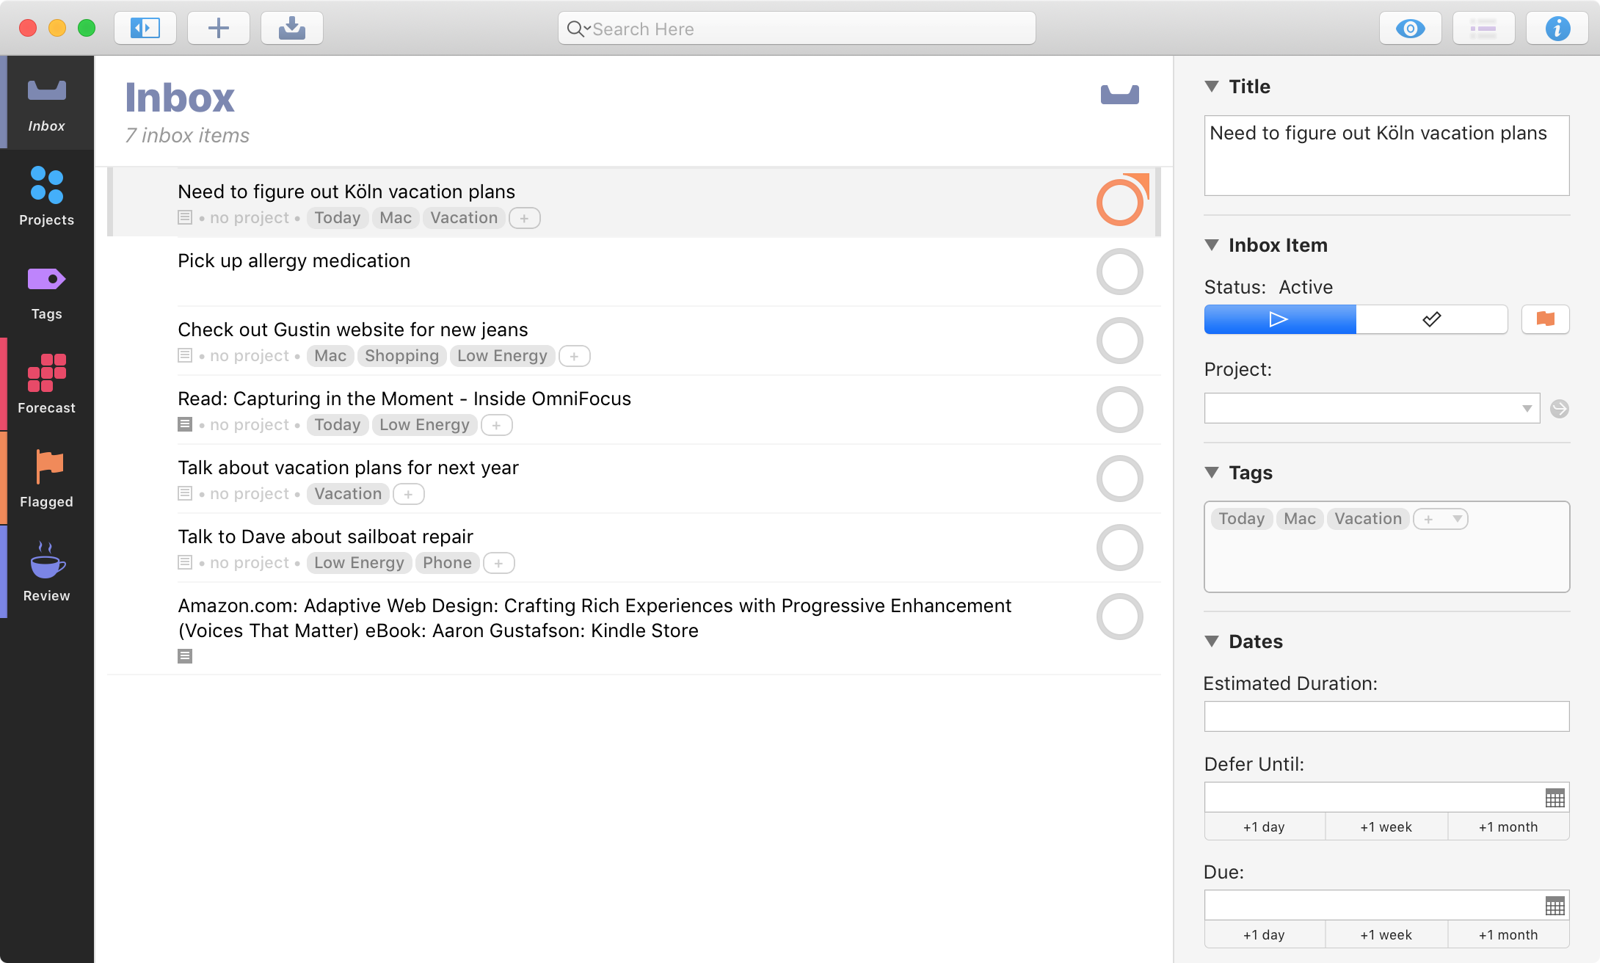Click the orange flag status icon

pyautogui.click(x=1545, y=319)
